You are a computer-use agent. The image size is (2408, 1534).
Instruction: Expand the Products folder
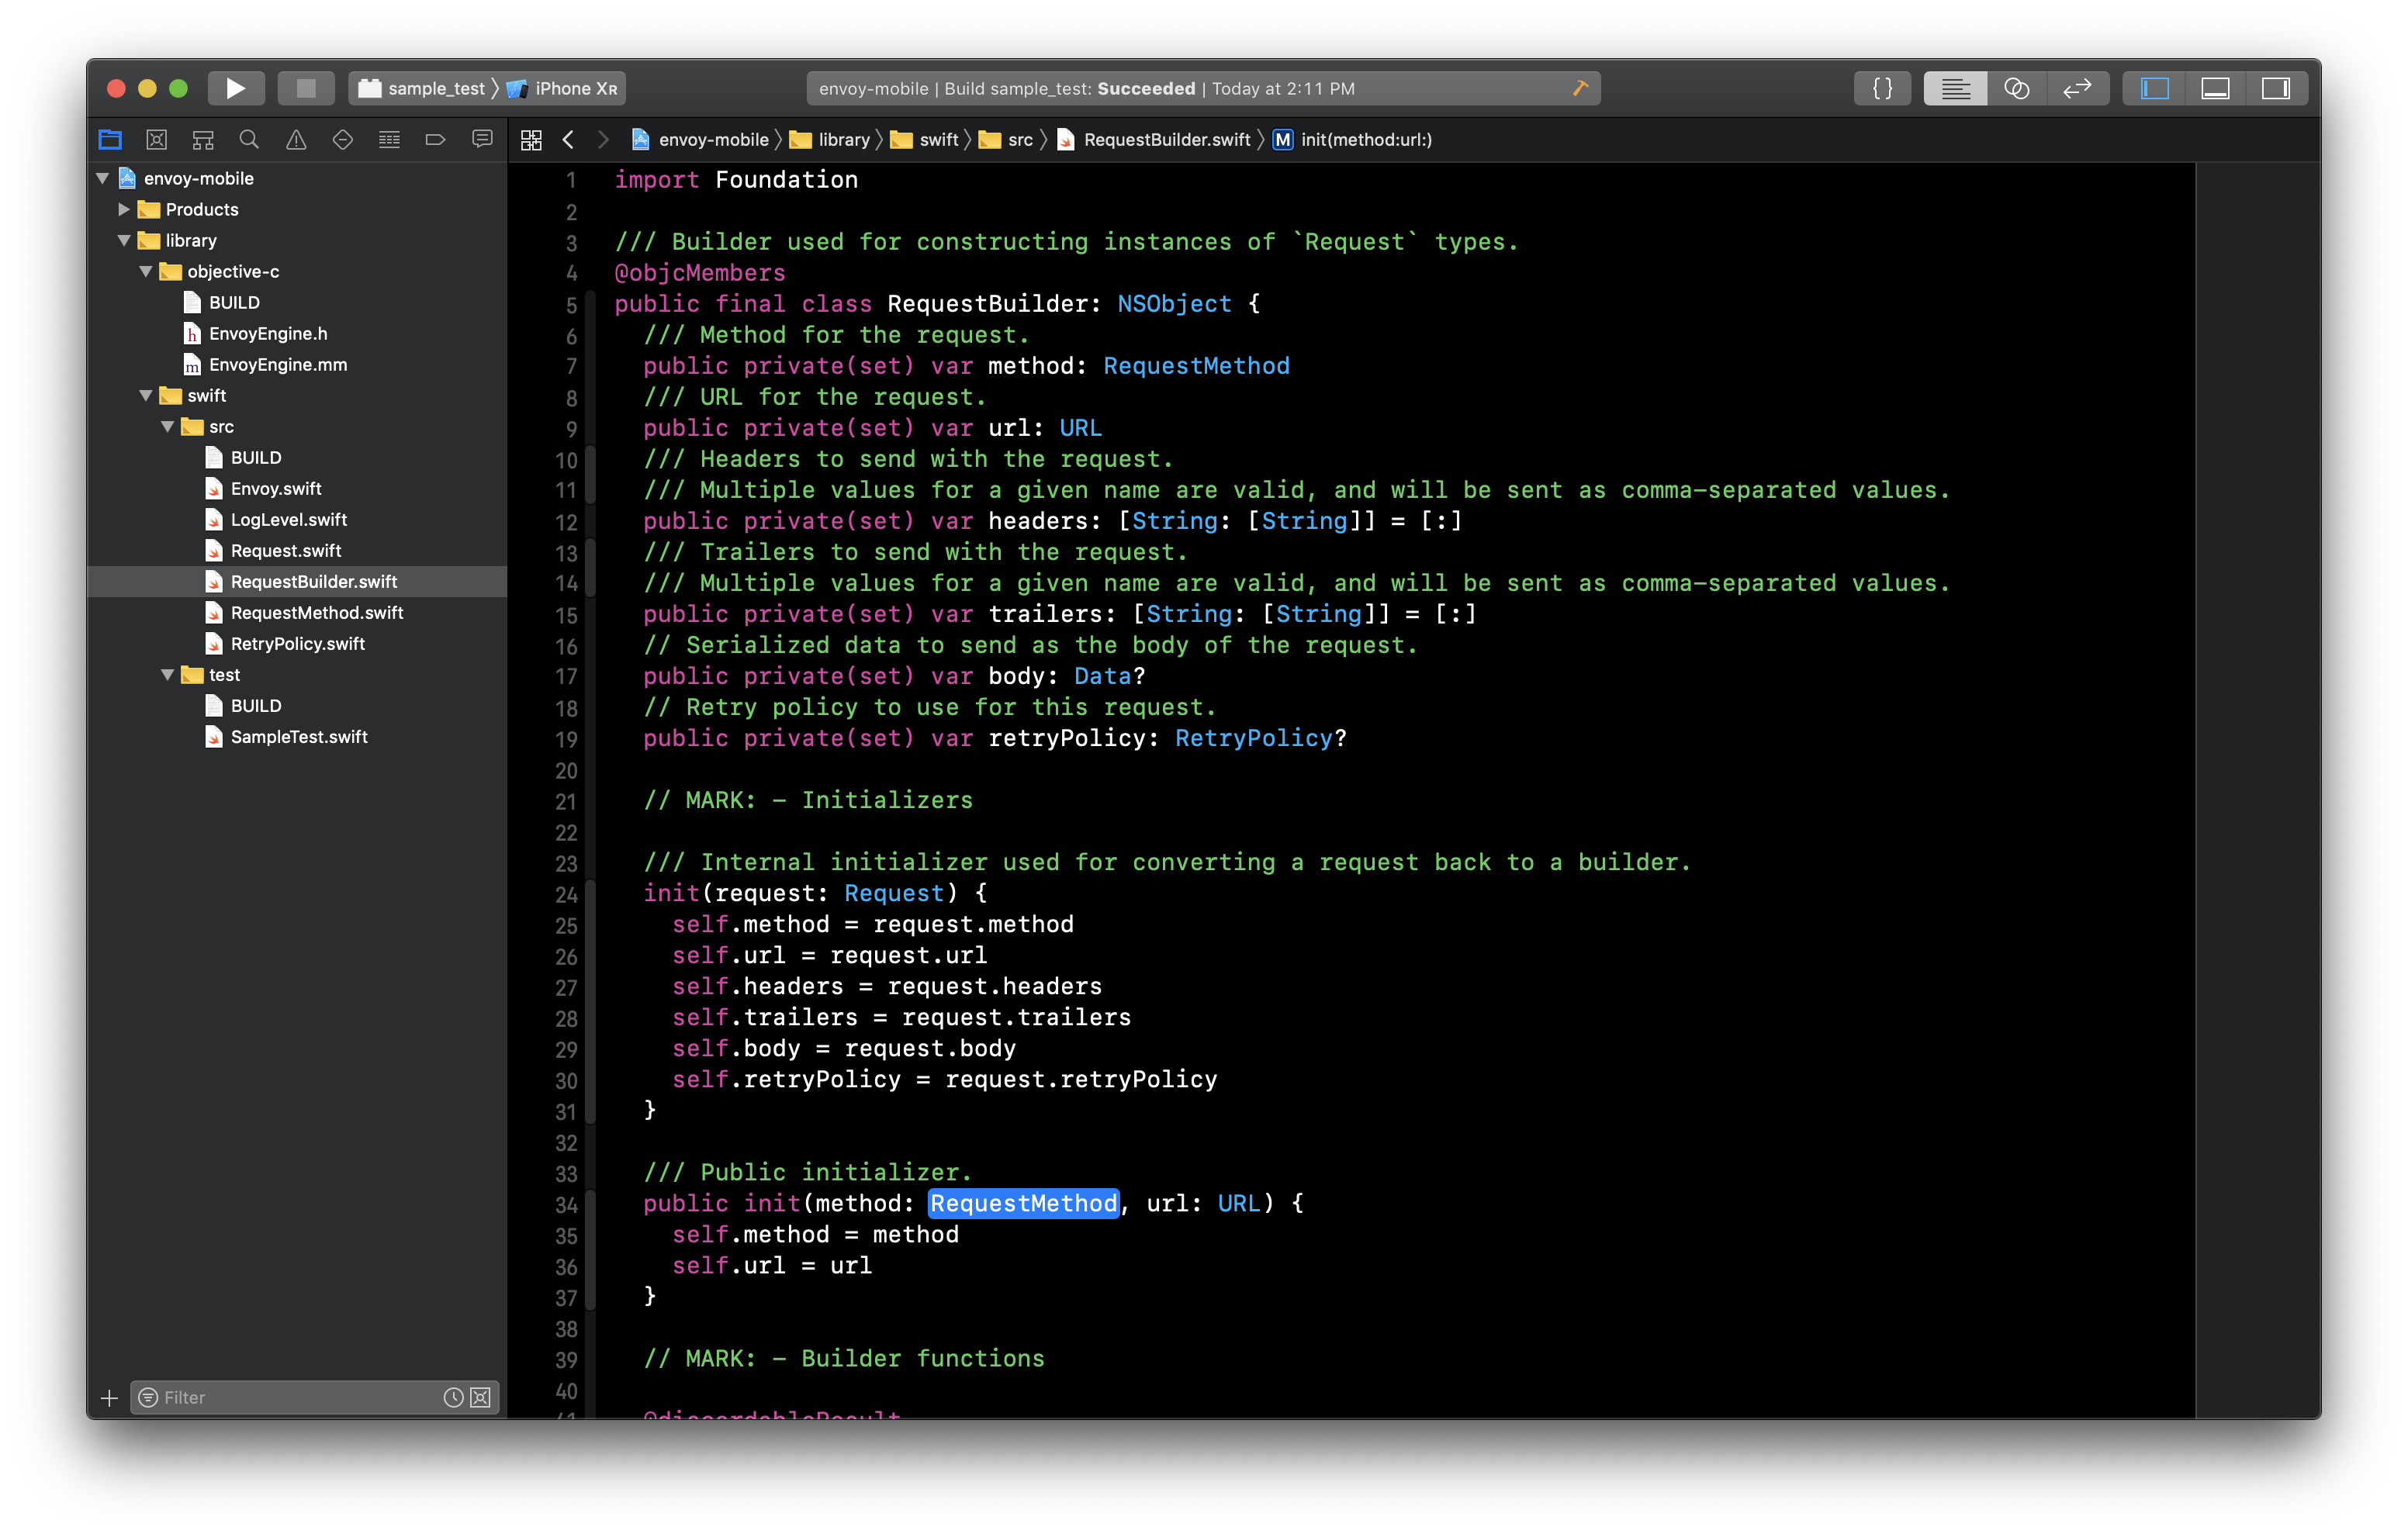124,209
